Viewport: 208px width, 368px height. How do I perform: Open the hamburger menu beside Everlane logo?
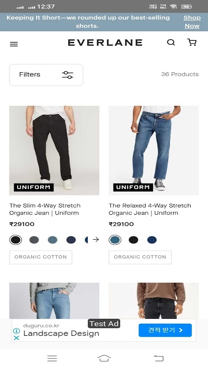click(14, 44)
